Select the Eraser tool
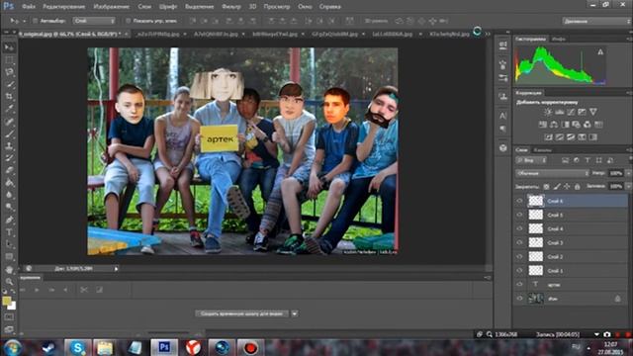The image size is (633, 356). tap(9, 170)
